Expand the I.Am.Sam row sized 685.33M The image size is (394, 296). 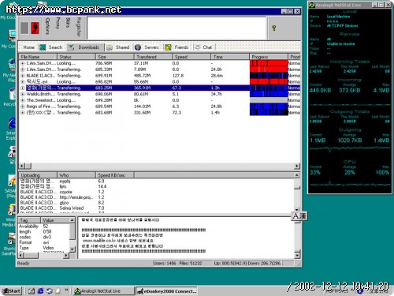tap(23, 69)
